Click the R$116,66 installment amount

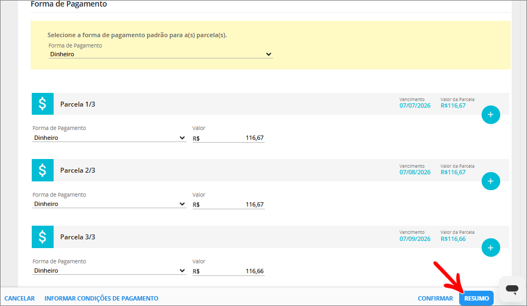pos(453,239)
